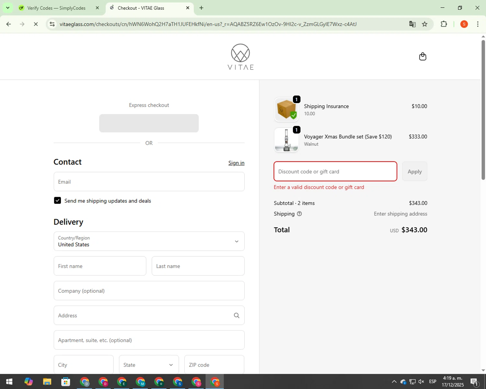Open Chrome with E profile badge

point(122,382)
